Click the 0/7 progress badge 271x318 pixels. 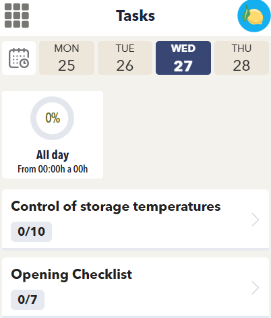(28, 300)
